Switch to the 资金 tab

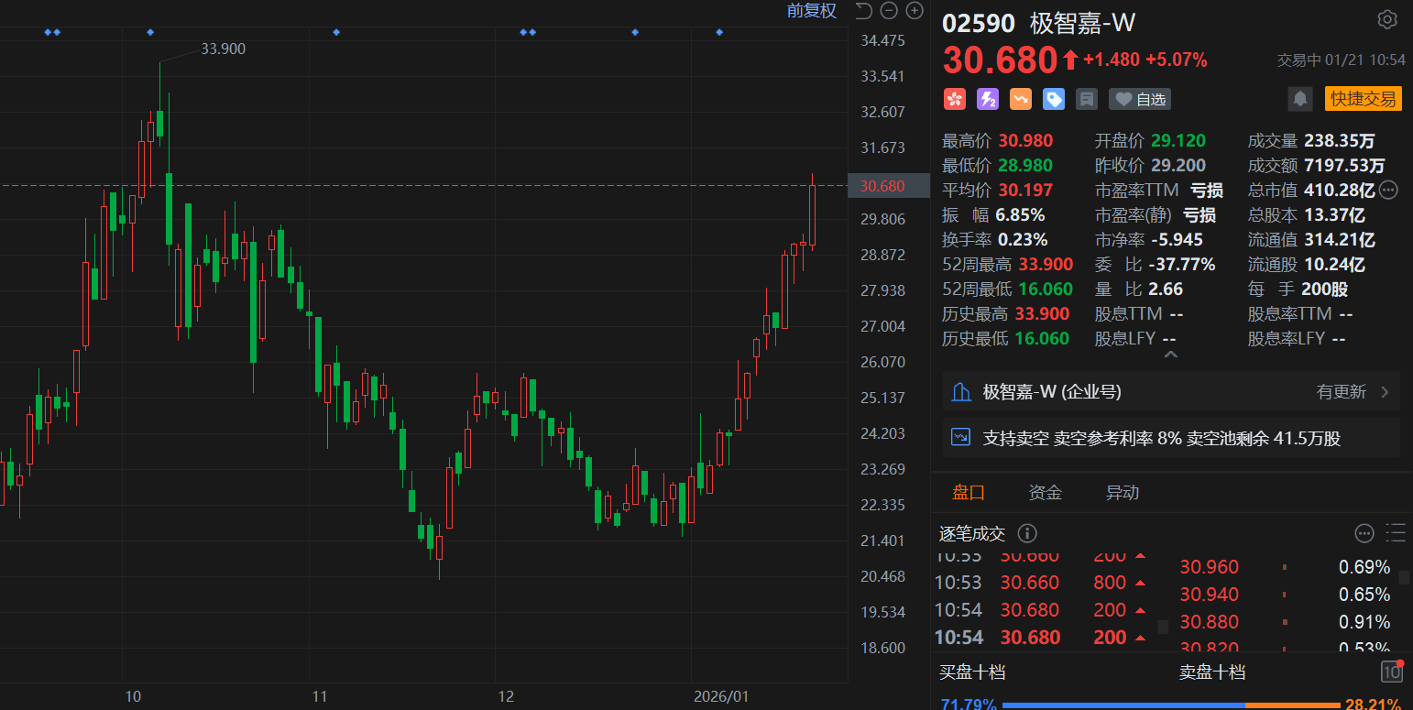coord(1045,493)
